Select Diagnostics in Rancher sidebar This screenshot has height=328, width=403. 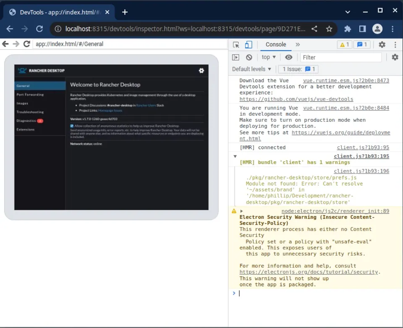pyautogui.click(x=40, y=121)
